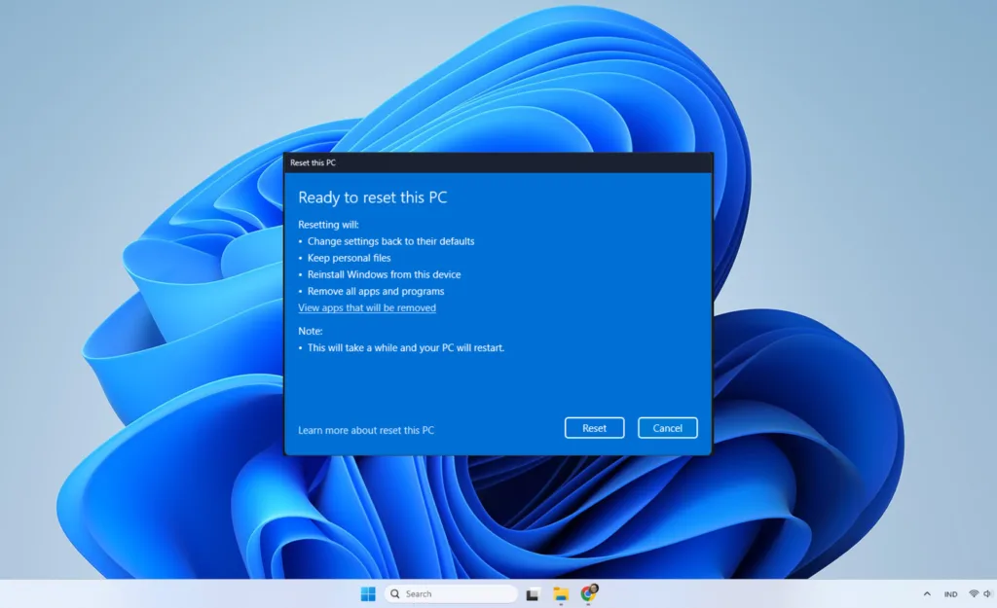Viewport: 997px width, 608px height.
Task: Cancel the PC reset dialog
Action: pos(667,428)
